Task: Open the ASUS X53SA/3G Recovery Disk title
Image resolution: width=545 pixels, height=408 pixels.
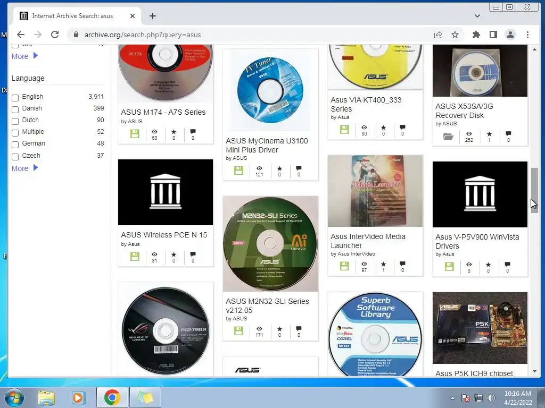Action: click(x=464, y=110)
